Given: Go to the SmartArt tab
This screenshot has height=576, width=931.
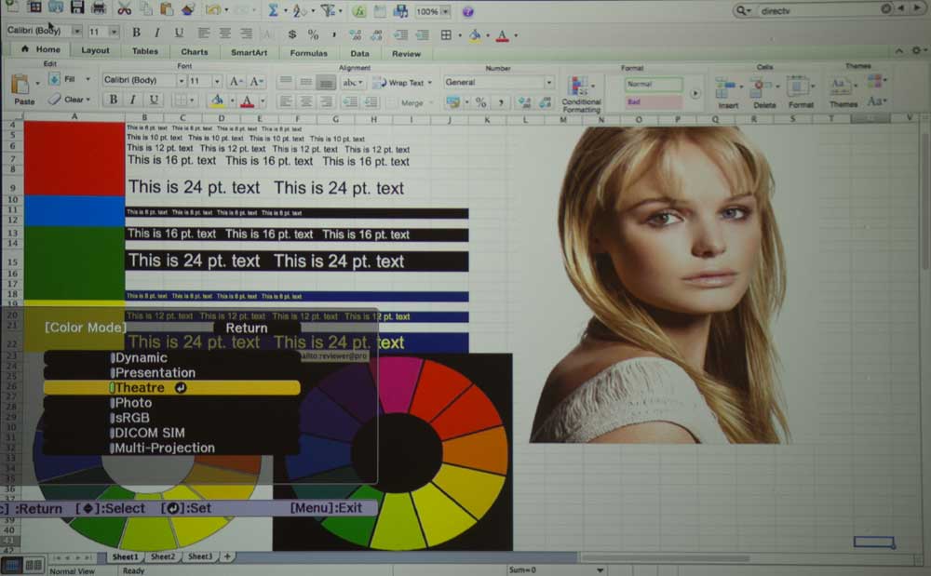Looking at the screenshot, I should (249, 52).
